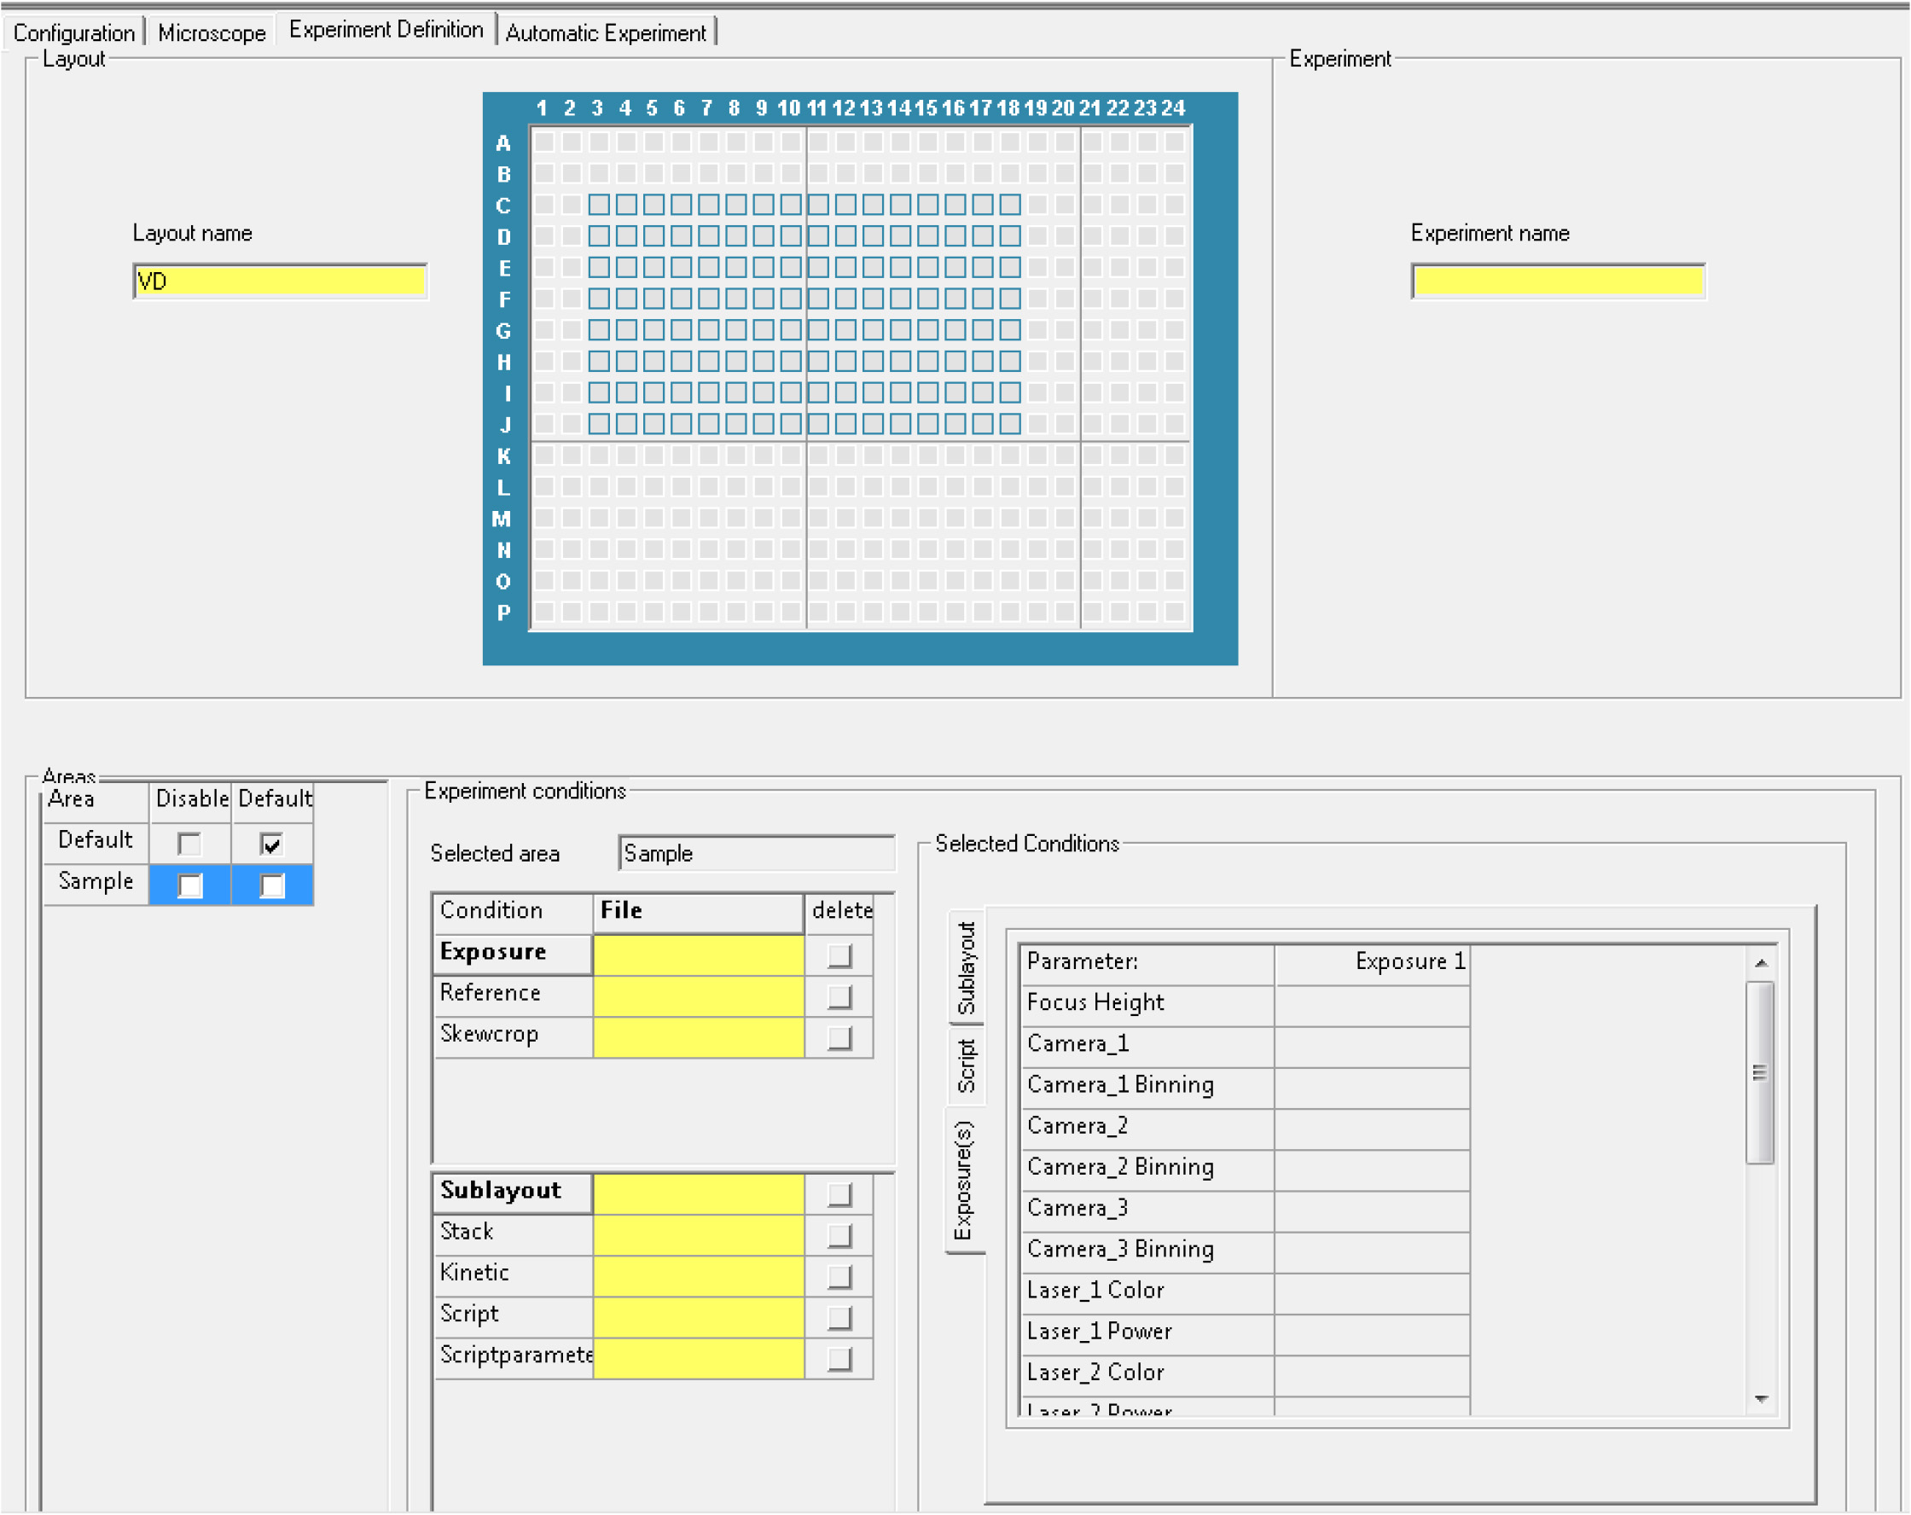Click the Reference file field

click(698, 995)
